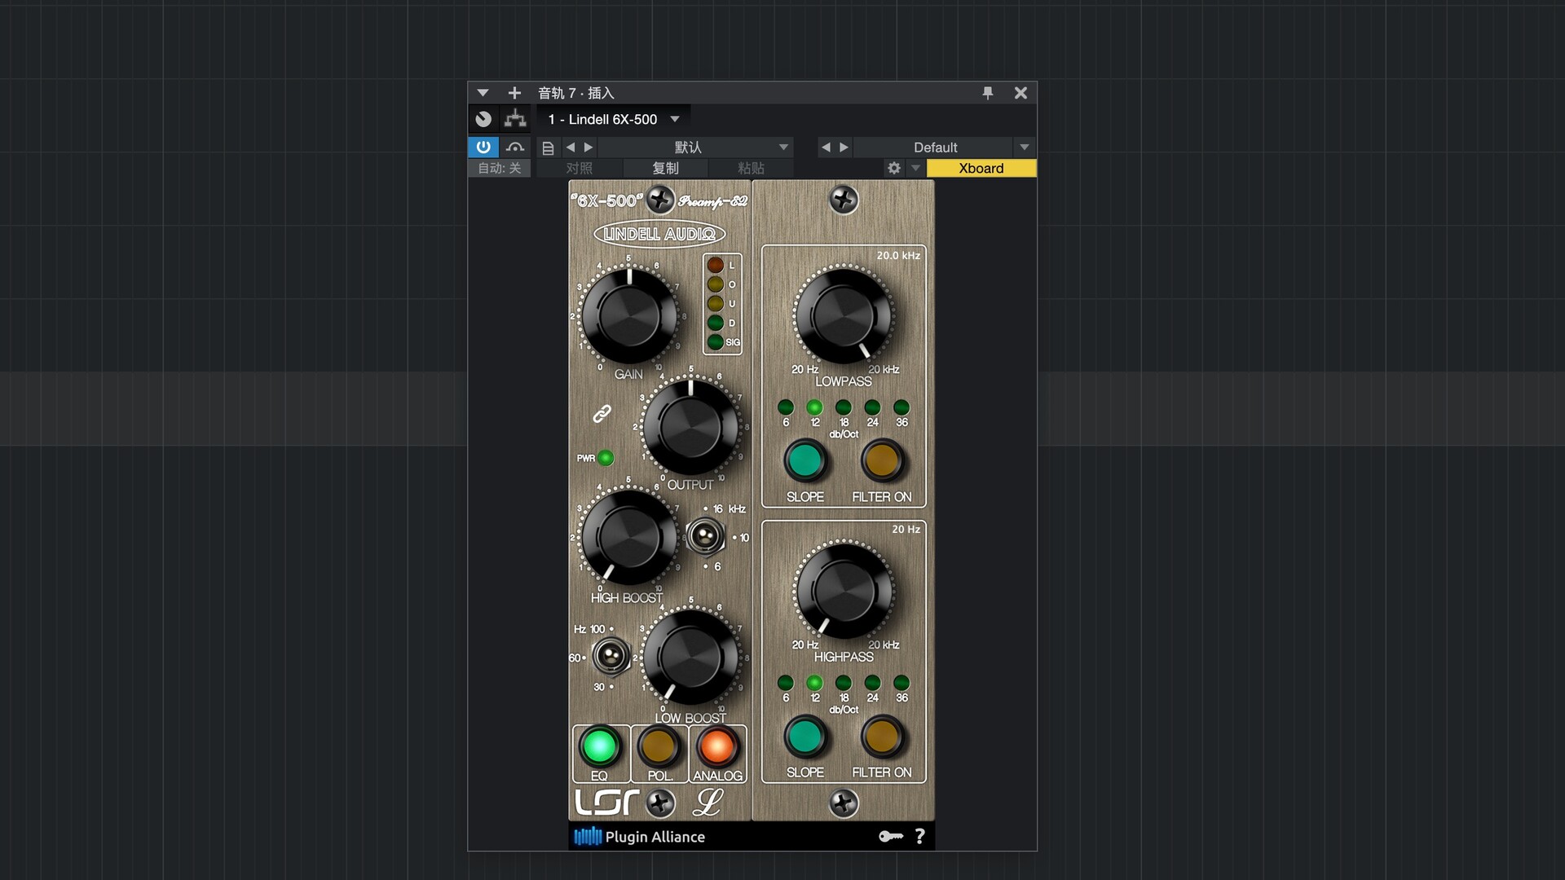The image size is (1565, 880).
Task: Click the 20.0 kHz lowpass value
Action: tap(898, 256)
